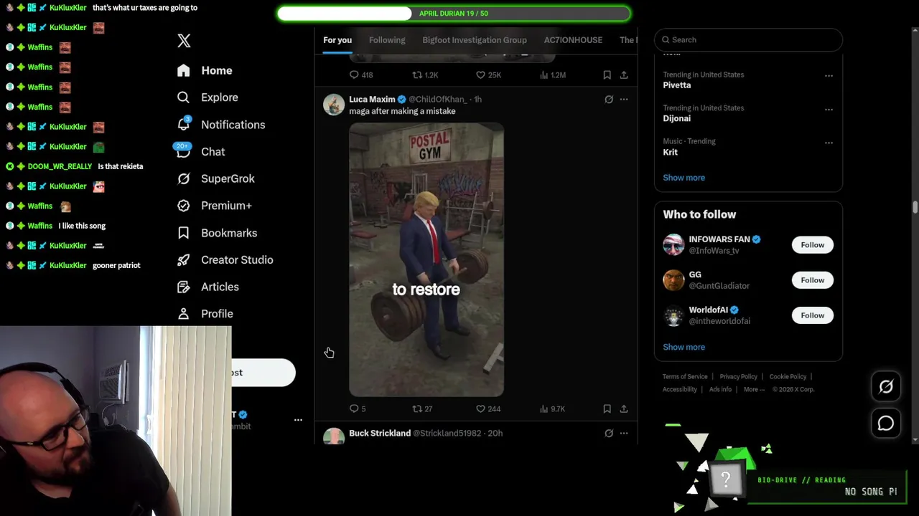Open options for Pivetta trend
This screenshot has height=516, width=919.
[x=829, y=75]
